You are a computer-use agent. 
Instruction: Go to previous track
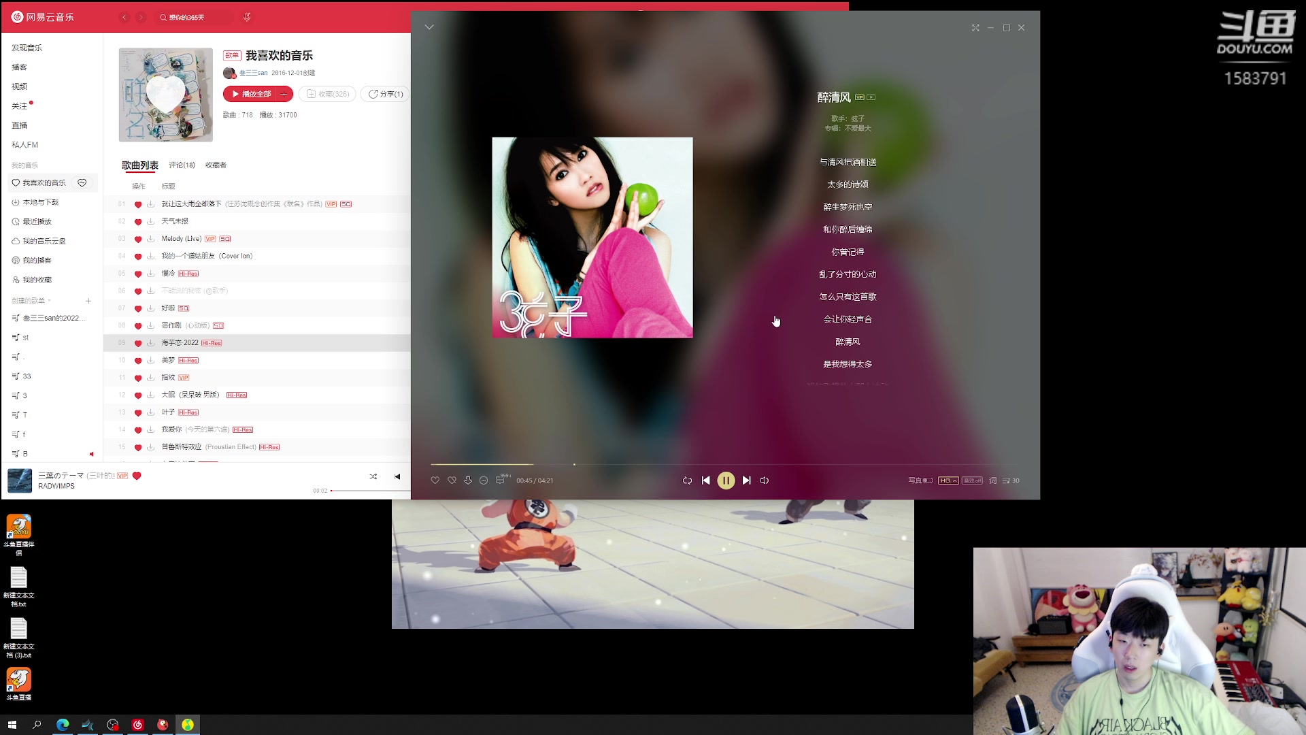(x=705, y=480)
